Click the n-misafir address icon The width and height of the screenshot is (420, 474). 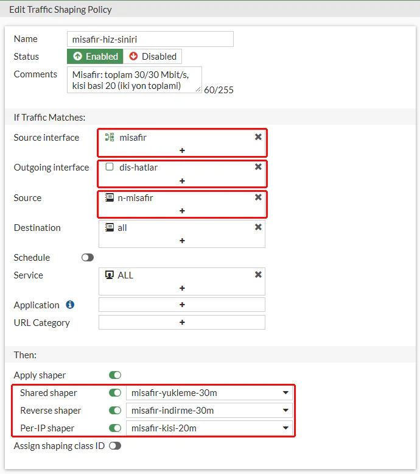(x=110, y=197)
